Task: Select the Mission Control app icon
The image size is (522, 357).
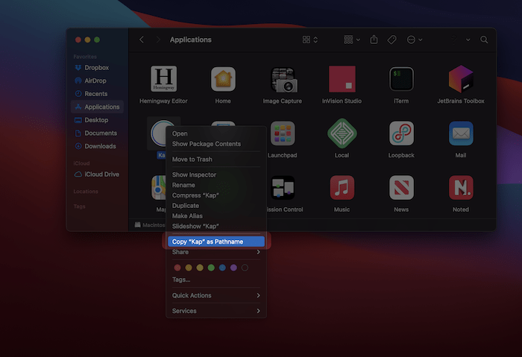Action: coord(283,188)
